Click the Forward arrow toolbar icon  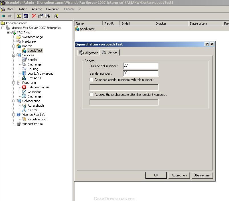point(10,16)
